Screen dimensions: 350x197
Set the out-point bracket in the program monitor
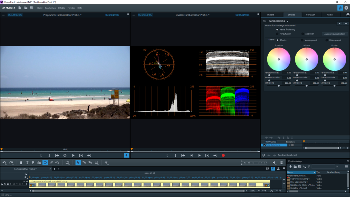(49, 156)
